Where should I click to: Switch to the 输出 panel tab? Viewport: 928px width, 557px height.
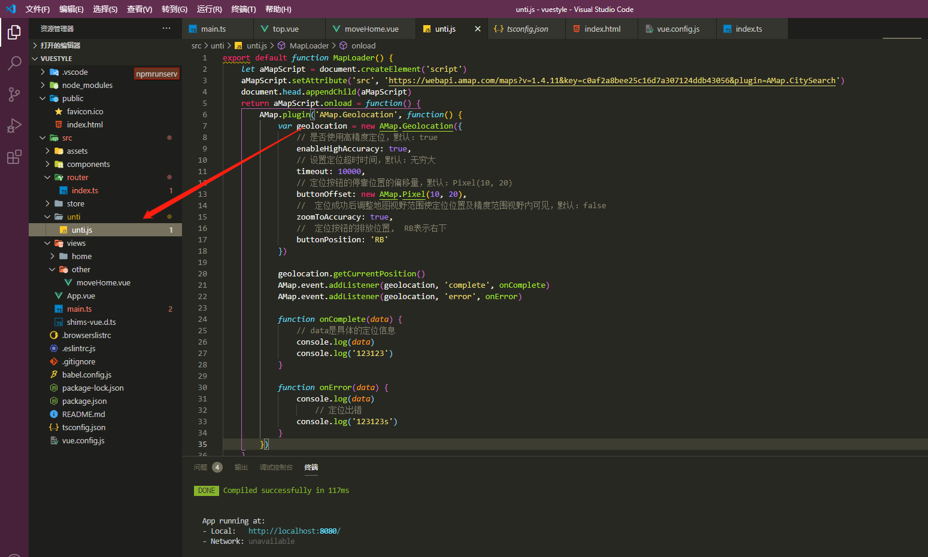241,467
